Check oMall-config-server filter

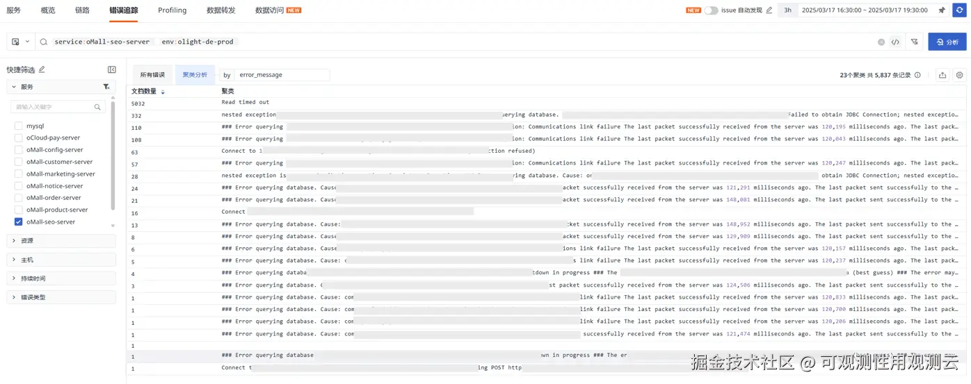(x=19, y=150)
